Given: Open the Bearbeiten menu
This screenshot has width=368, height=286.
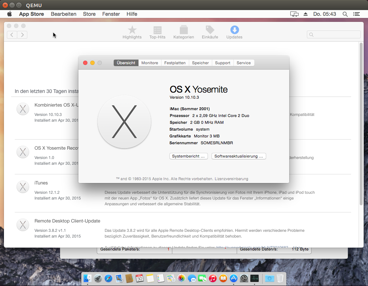Looking at the screenshot, I should pyautogui.click(x=64, y=14).
